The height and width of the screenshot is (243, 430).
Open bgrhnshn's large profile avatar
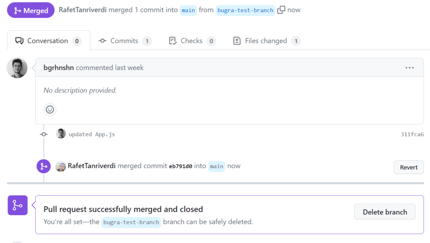point(17,68)
